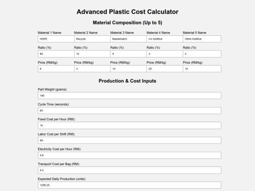This screenshot has width=255, height=191.
Task: Click the Transport Cost per Bag field
Action: (129, 170)
